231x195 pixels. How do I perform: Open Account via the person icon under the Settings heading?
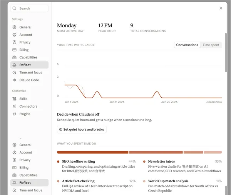[14, 35]
